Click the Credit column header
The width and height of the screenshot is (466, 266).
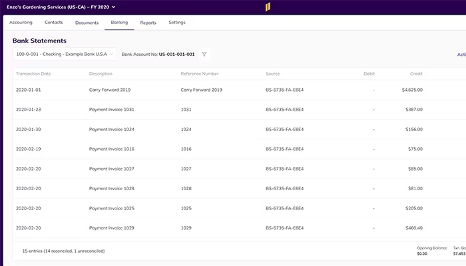coord(416,74)
